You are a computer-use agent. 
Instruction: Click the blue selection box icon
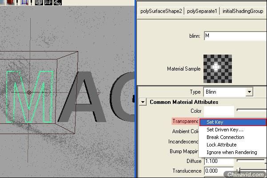pos(25,2)
